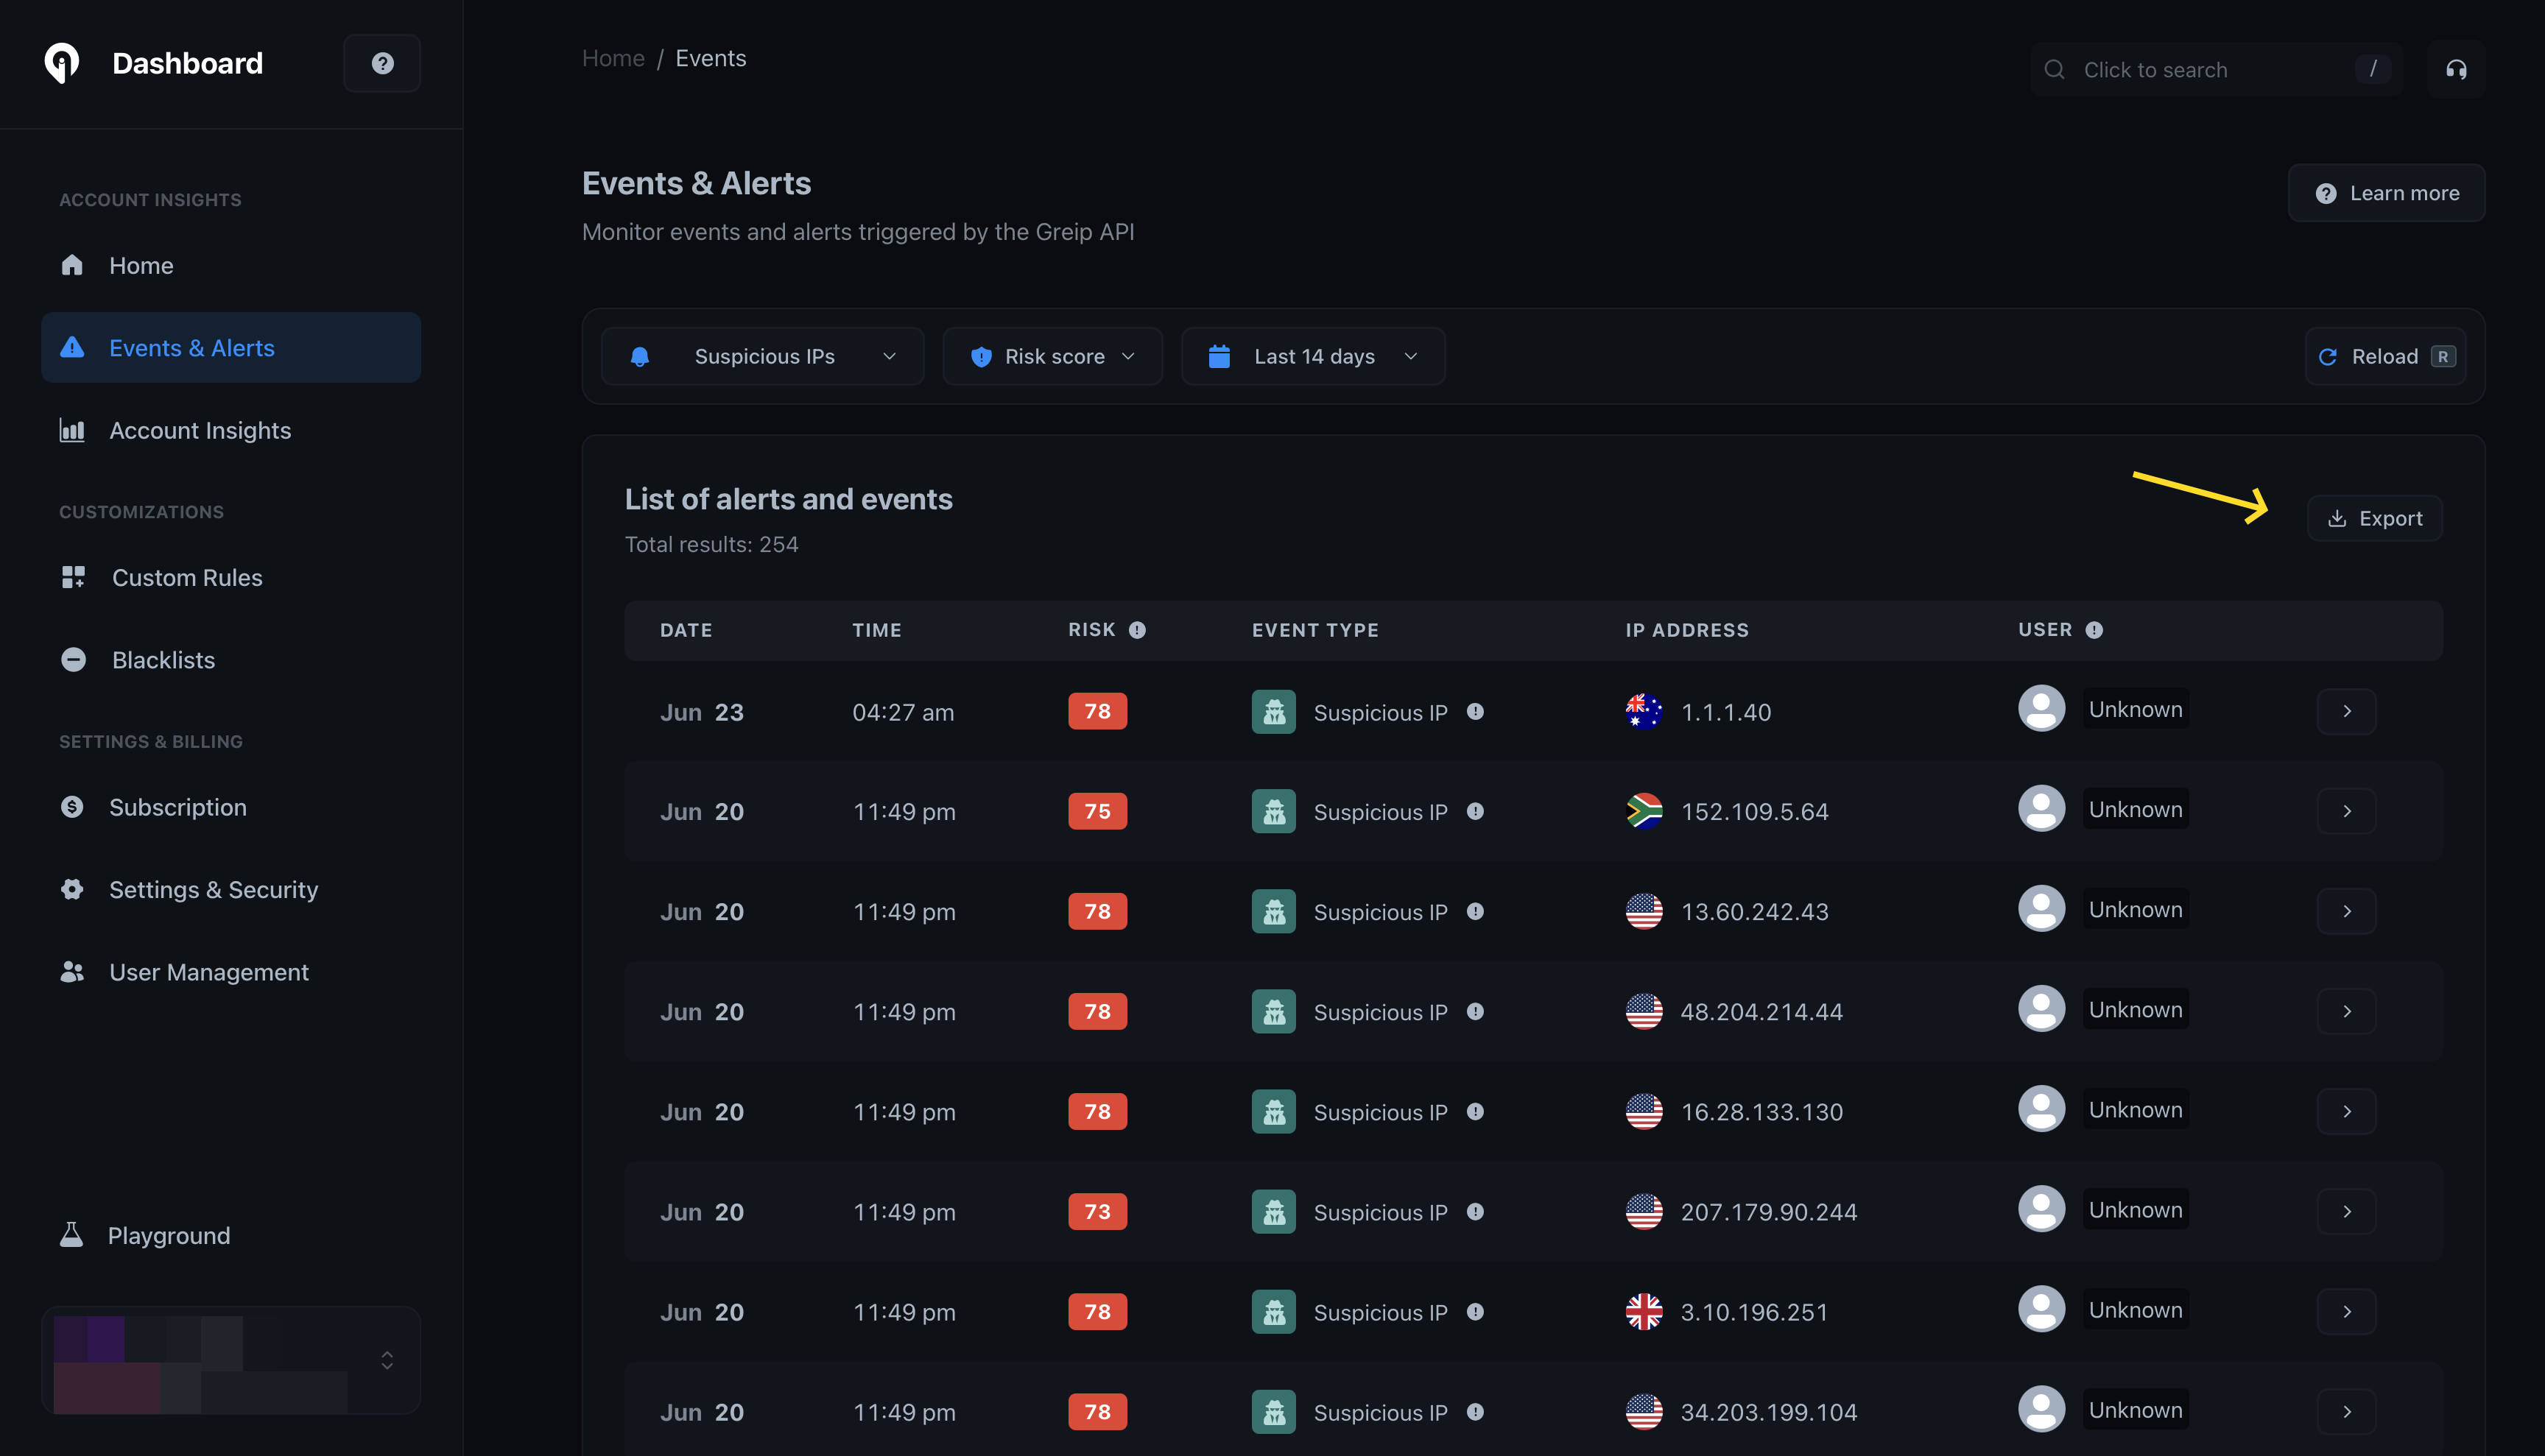2545x1456 pixels.
Task: Click the info icon next to RISK header
Action: 1138,630
